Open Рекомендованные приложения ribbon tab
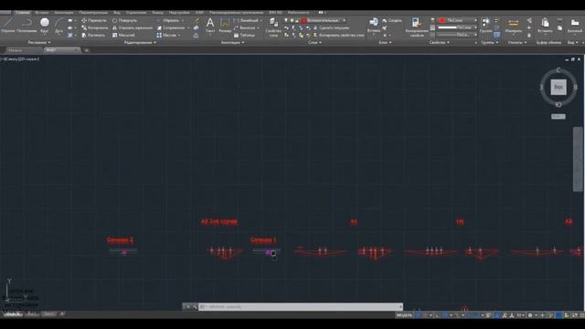 click(236, 12)
